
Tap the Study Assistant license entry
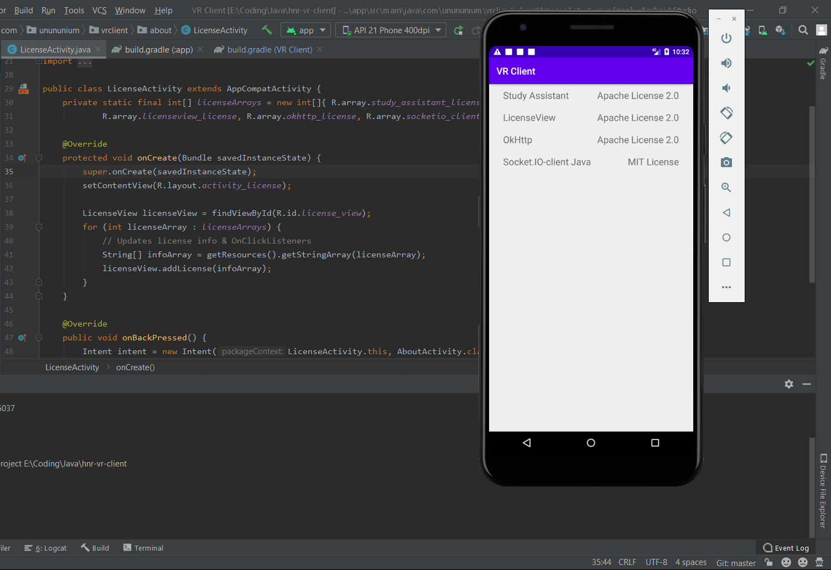(x=591, y=96)
